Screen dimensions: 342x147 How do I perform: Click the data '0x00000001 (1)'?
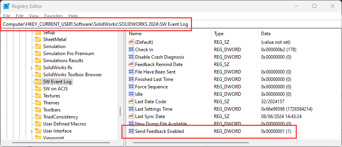point(276,131)
